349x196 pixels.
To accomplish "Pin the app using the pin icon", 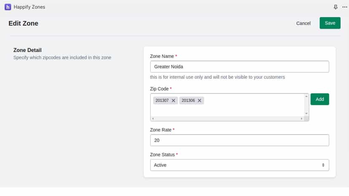I will pos(336,7).
